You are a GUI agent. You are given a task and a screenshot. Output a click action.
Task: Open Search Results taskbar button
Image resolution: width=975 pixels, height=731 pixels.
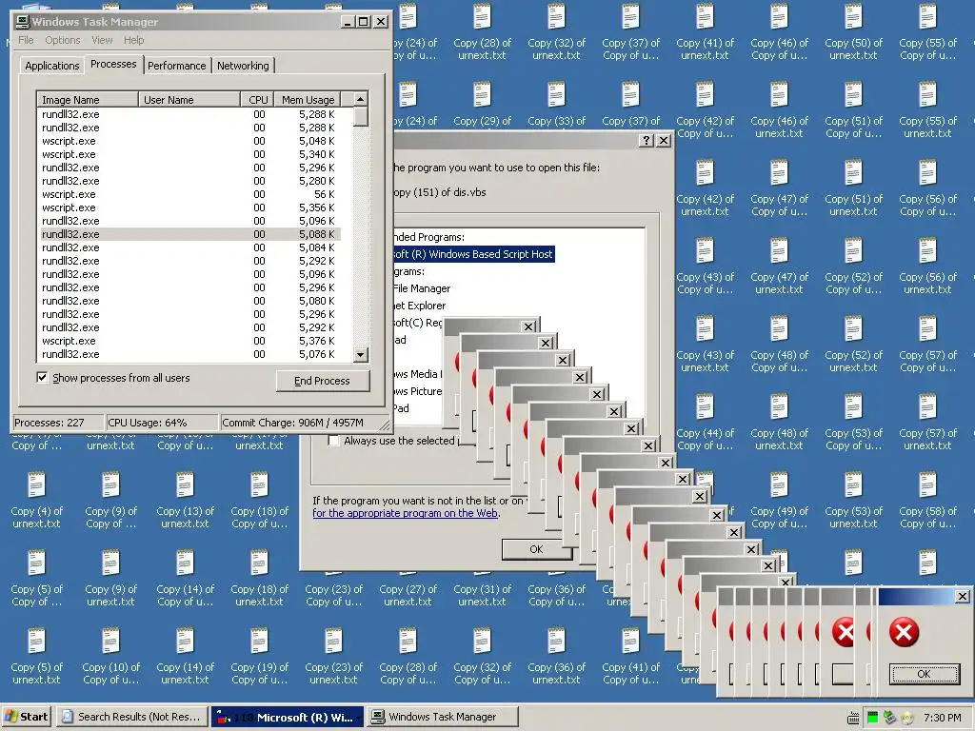tap(131, 717)
